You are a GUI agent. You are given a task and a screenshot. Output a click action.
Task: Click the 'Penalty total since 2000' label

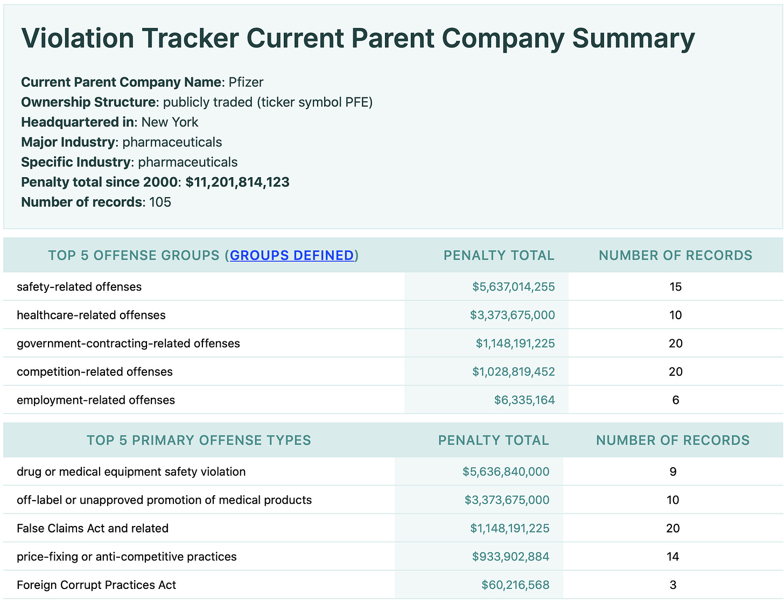99,182
